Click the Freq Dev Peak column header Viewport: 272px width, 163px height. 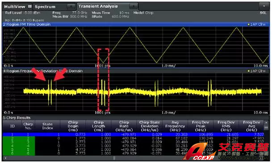(201, 126)
